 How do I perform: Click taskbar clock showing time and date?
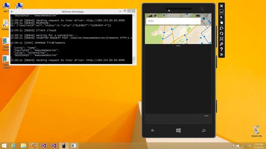pos(259,146)
